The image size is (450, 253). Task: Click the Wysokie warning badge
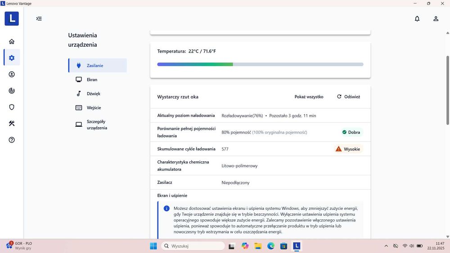(348, 149)
